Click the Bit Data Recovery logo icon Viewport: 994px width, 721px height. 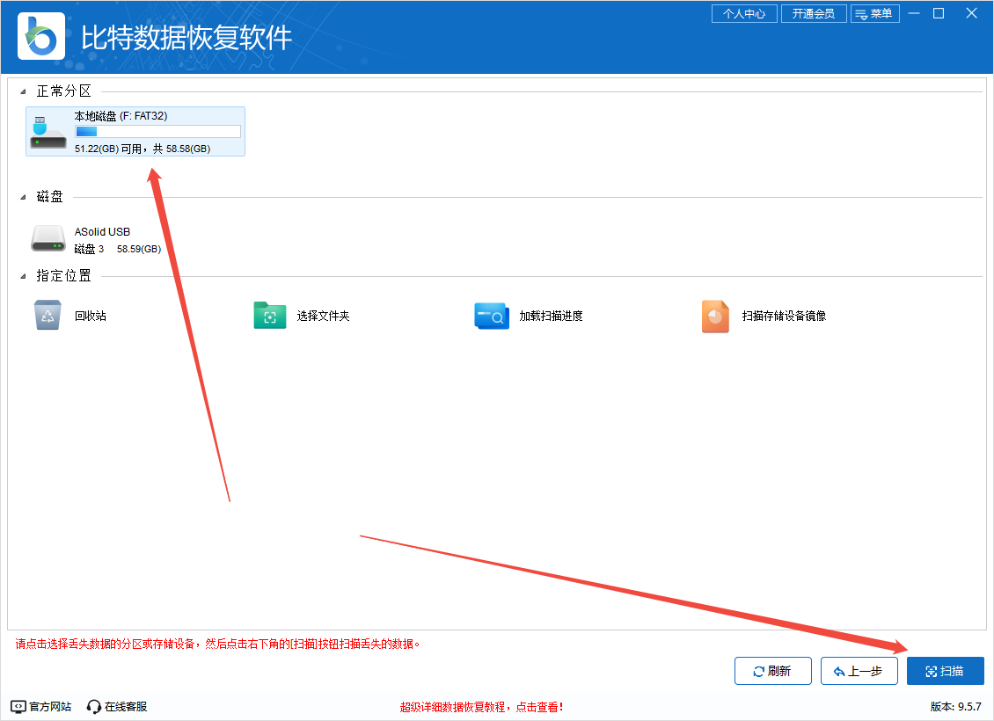[x=41, y=37]
